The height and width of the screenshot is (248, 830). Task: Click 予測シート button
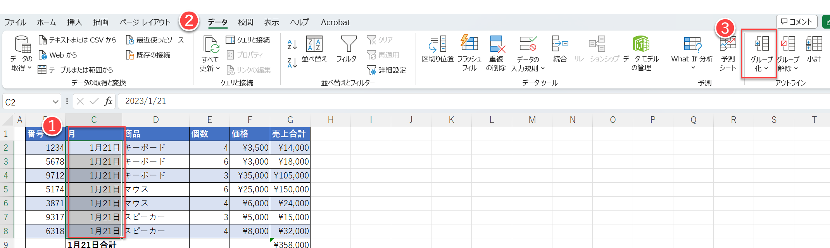728,53
